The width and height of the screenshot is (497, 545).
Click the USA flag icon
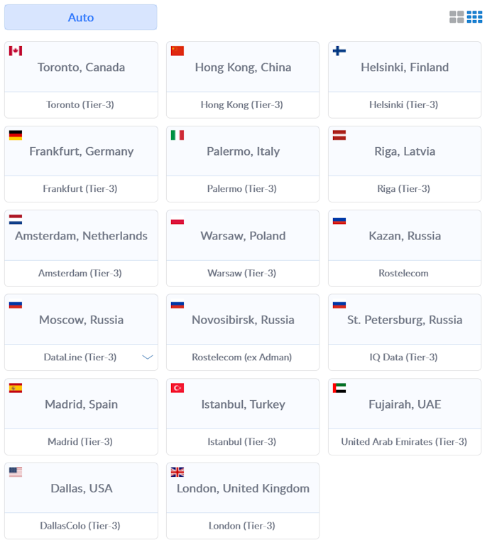(16, 472)
